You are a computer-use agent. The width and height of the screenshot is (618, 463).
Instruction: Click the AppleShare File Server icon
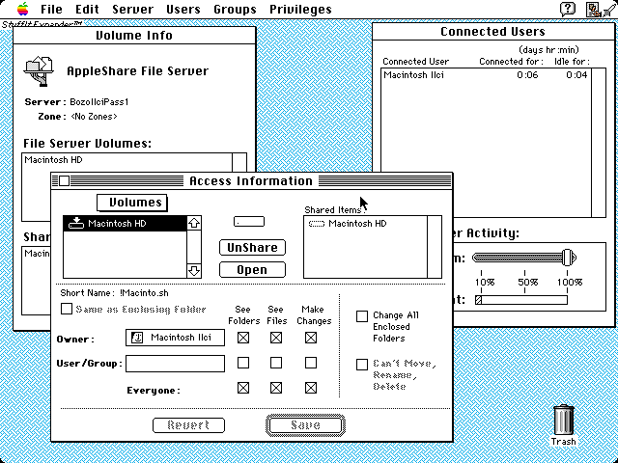tap(39, 70)
